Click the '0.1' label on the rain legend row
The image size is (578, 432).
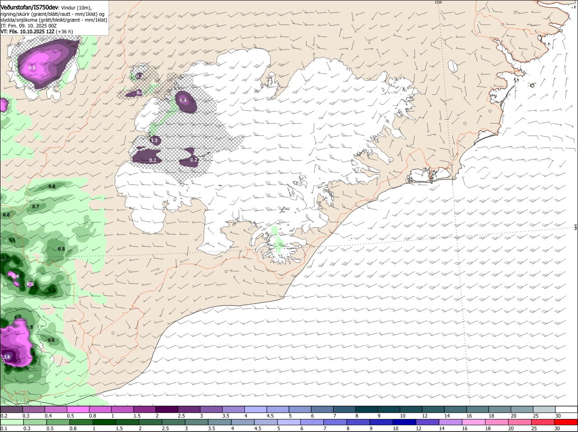point(4,428)
